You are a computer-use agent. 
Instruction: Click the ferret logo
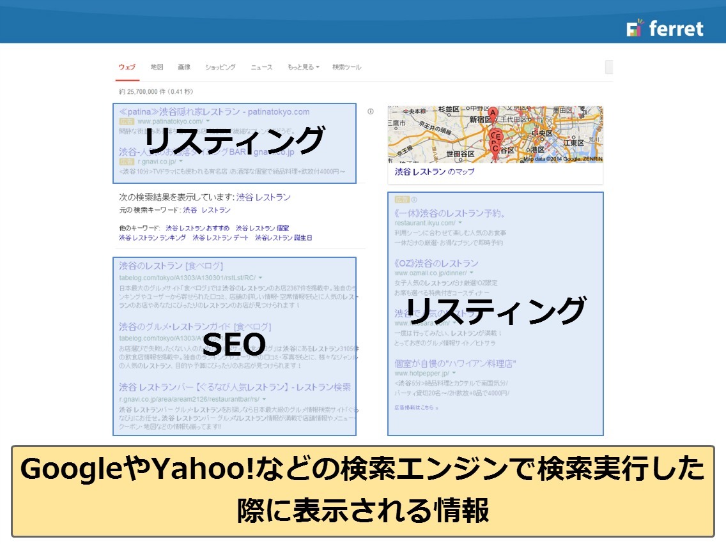click(665, 28)
